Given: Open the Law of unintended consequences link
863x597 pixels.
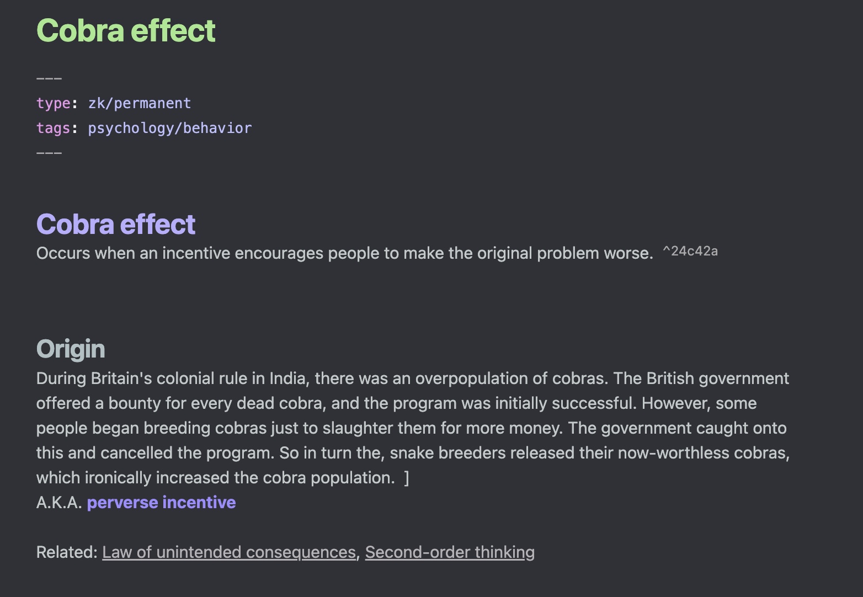Looking at the screenshot, I should pyautogui.click(x=229, y=552).
